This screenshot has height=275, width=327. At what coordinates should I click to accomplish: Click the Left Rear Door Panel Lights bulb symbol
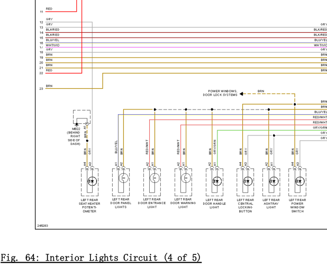coord(123,178)
